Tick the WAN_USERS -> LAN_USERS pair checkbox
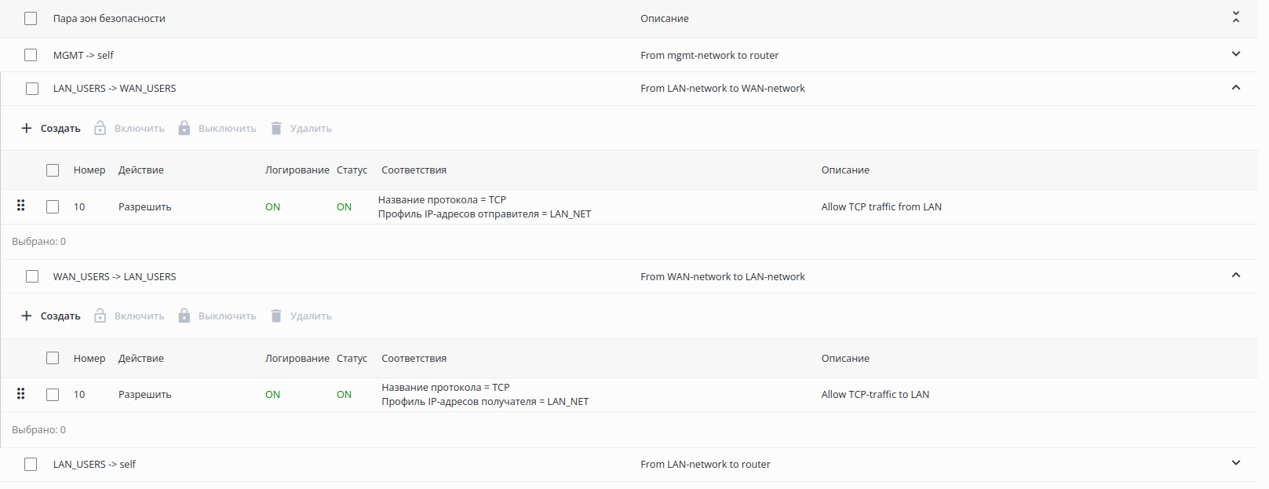Image resolution: width=1269 pixels, height=489 pixels. tap(32, 276)
